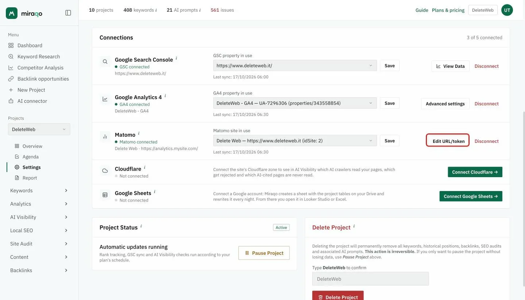The height and width of the screenshot is (300, 525).
Task: Click the Google Search Console magnifier icon
Action: (x=105, y=62)
